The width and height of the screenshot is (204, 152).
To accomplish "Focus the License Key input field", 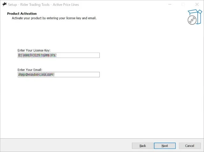I will pyautogui.click(x=59, y=55).
